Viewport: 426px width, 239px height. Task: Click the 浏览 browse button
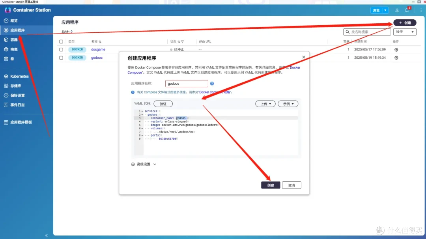(376, 10)
